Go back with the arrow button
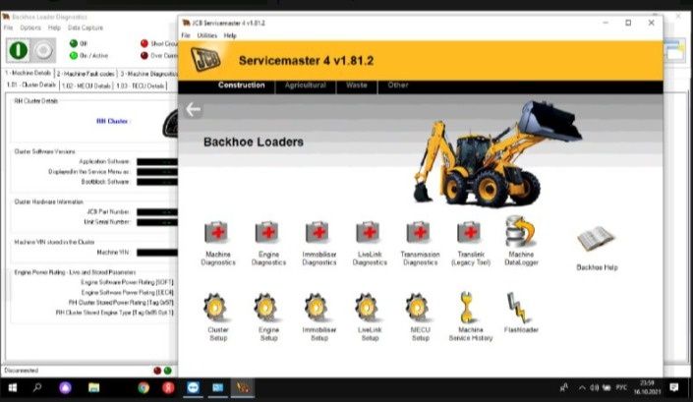Image resolution: width=693 pixels, height=402 pixels. (193, 109)
